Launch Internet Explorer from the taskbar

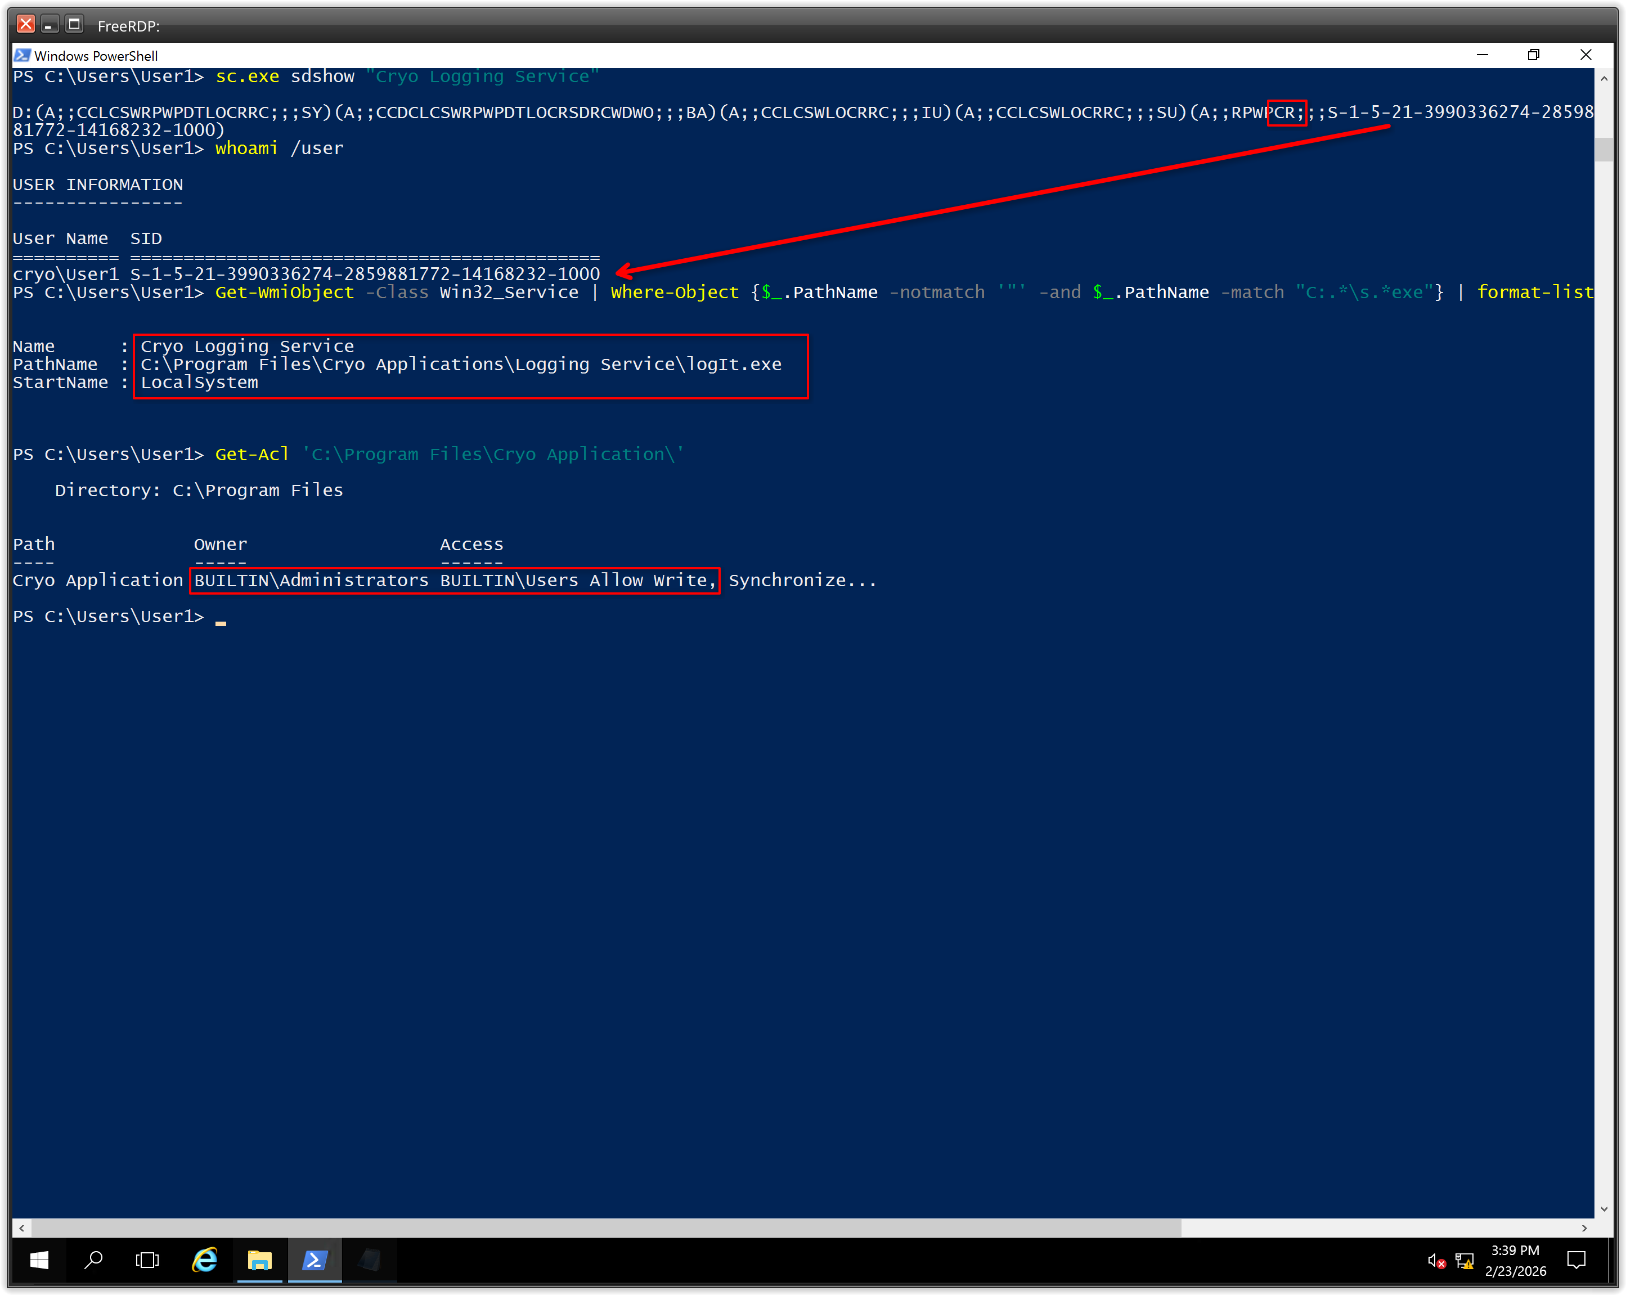(x=204, y=1260)
